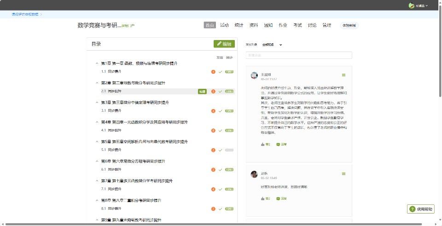Click user avatar at top right corner
Screen dimensions: 442x226
pyautogui.click(x=411, y=6)
